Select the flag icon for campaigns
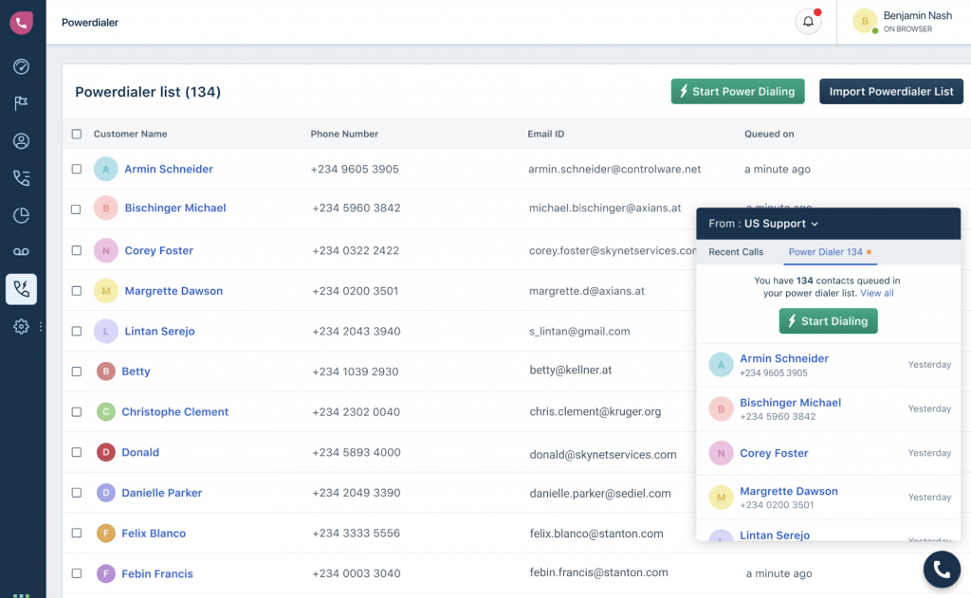Image resolution: width=971 pixels, height=598 pixels. (x=21, y=103)
